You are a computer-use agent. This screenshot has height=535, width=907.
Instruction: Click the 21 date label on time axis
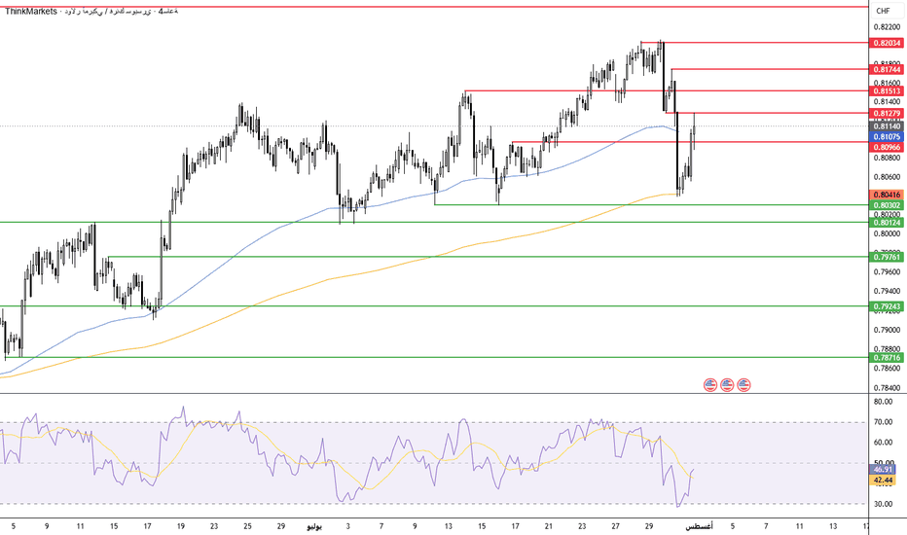(x=548, y=526)
